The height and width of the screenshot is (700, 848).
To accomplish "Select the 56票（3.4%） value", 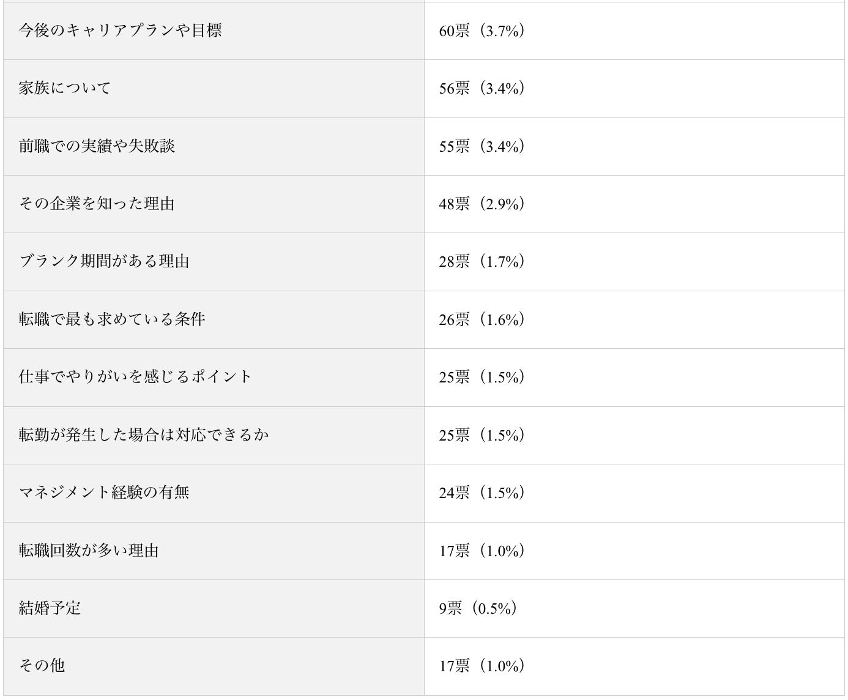I will tap(482, 89).
